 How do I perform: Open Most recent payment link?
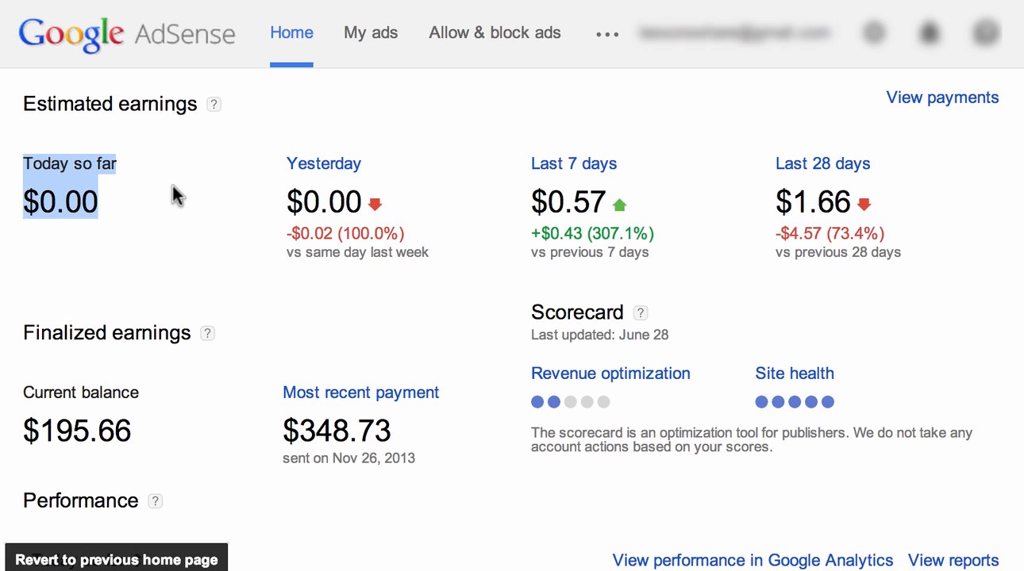pos(360,393)
